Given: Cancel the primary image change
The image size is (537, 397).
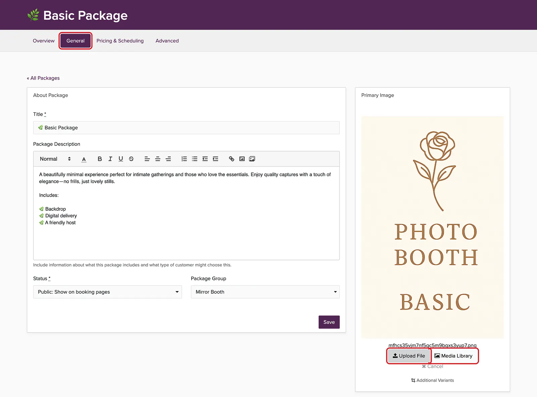Looking at the screenshot, I should [433, 366].
